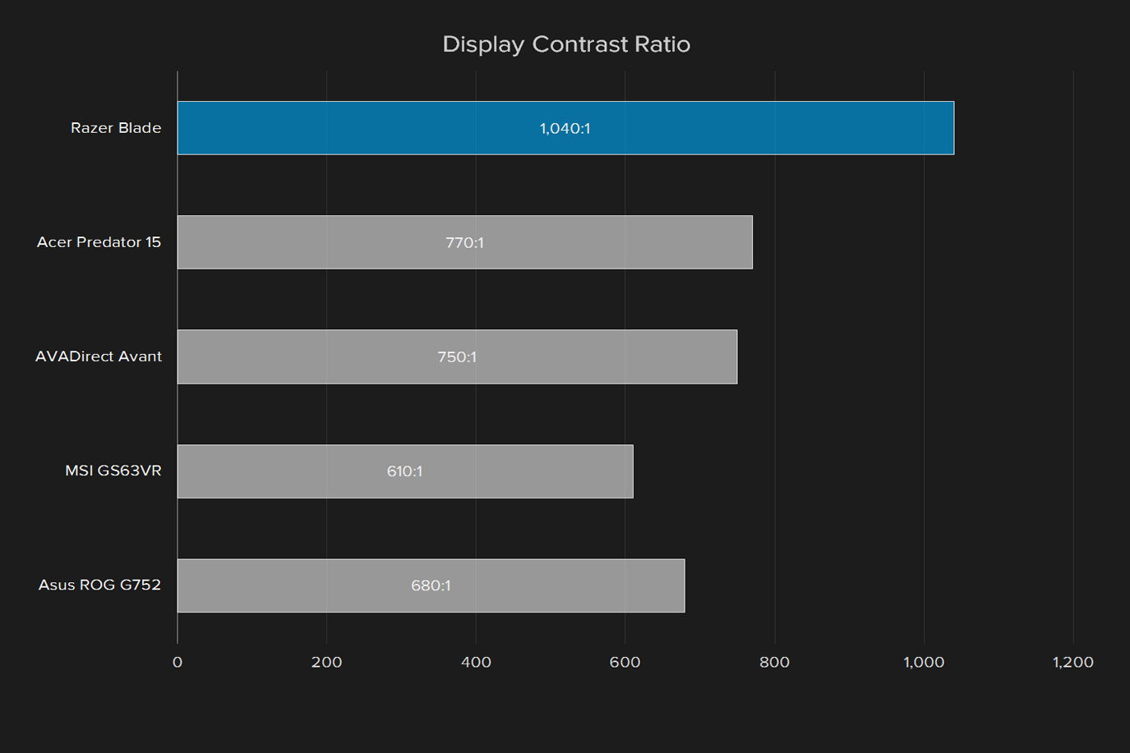The height and width of the screenshot is (753, 1130).
Task: Click the '800' x-axis tick label
Action: [775, 662]
